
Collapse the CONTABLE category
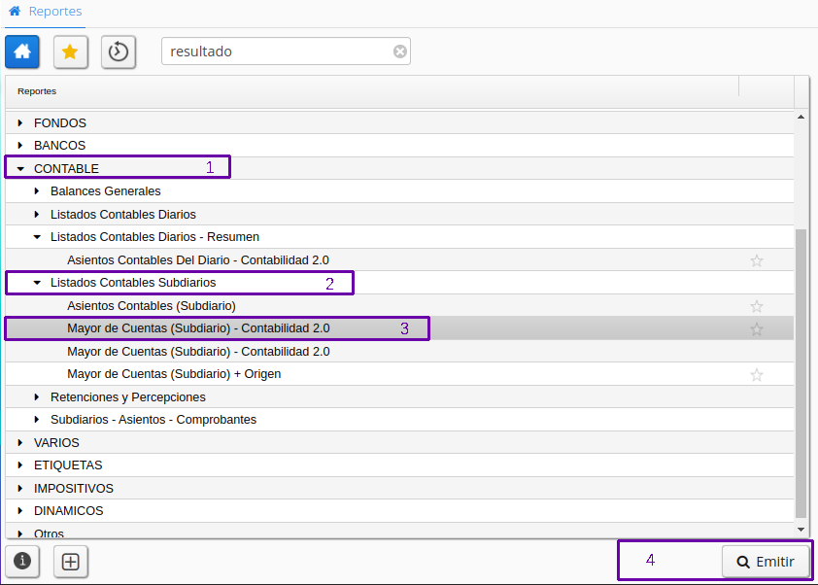20,168
